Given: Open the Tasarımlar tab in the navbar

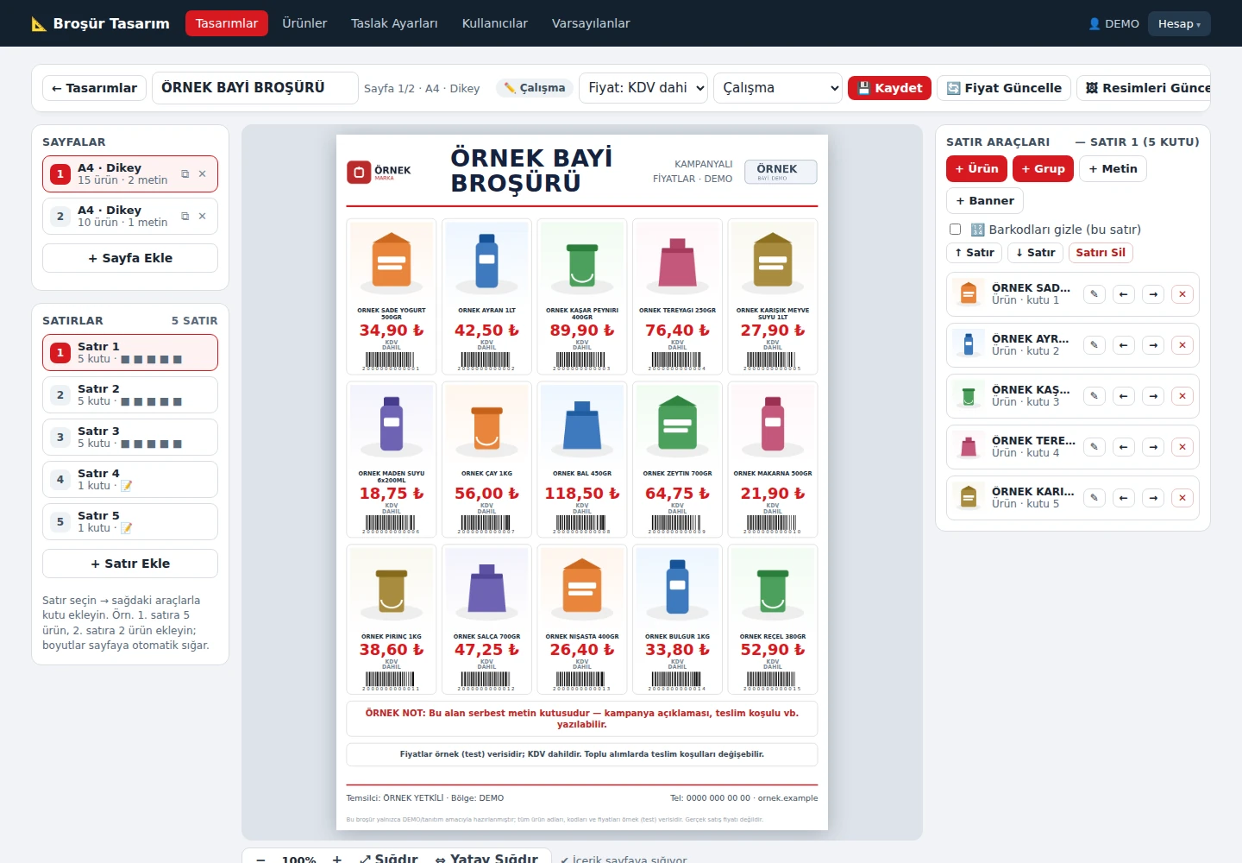Looking at the screenshot, I should click(227, 23).
